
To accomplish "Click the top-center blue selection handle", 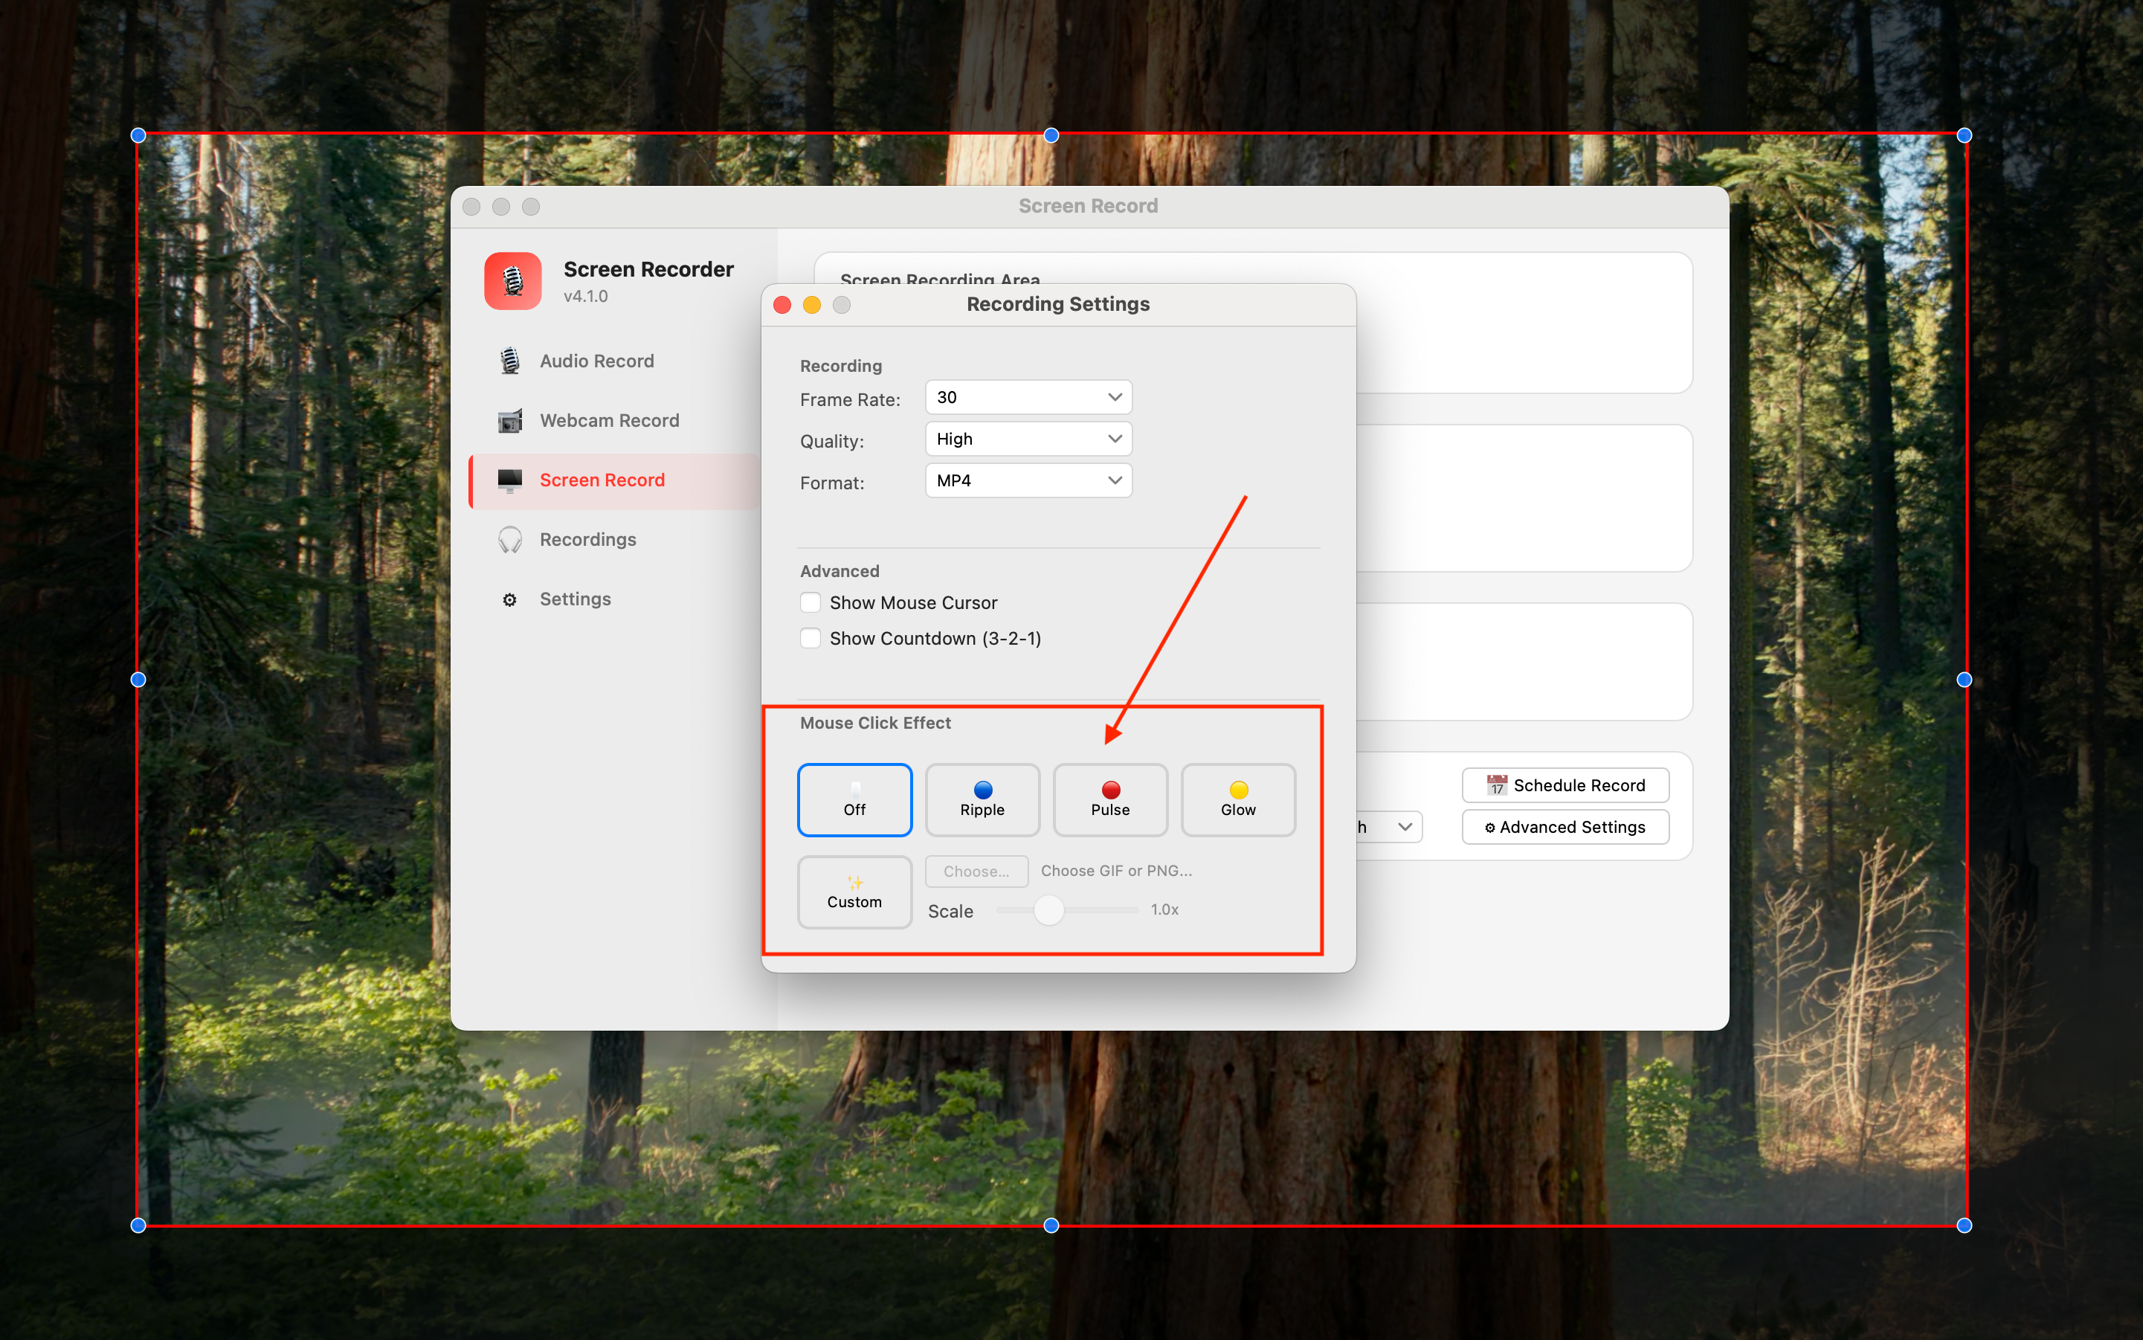I will [x=1051, y=135].
